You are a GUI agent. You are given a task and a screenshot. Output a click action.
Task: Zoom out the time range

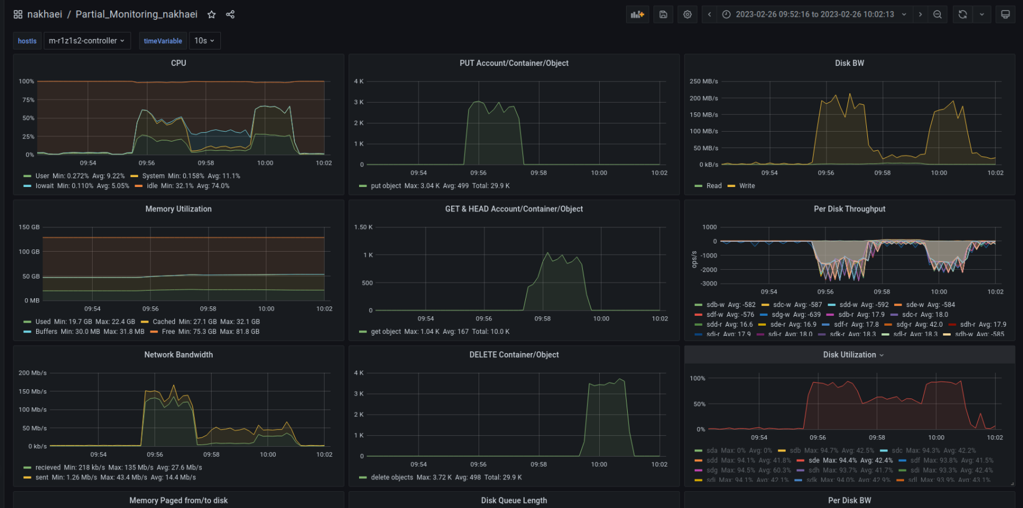tap(937, 15)
